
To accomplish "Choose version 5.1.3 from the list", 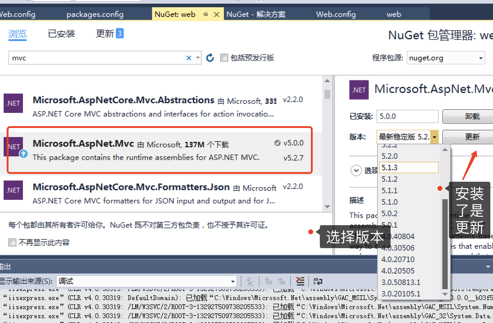I will pyautogui.click(x=409, y=168).
